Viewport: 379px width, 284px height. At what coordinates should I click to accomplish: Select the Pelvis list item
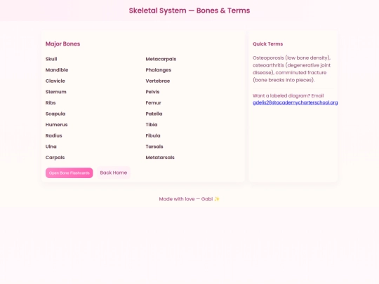pyautogui.click(x=152, y=92)
